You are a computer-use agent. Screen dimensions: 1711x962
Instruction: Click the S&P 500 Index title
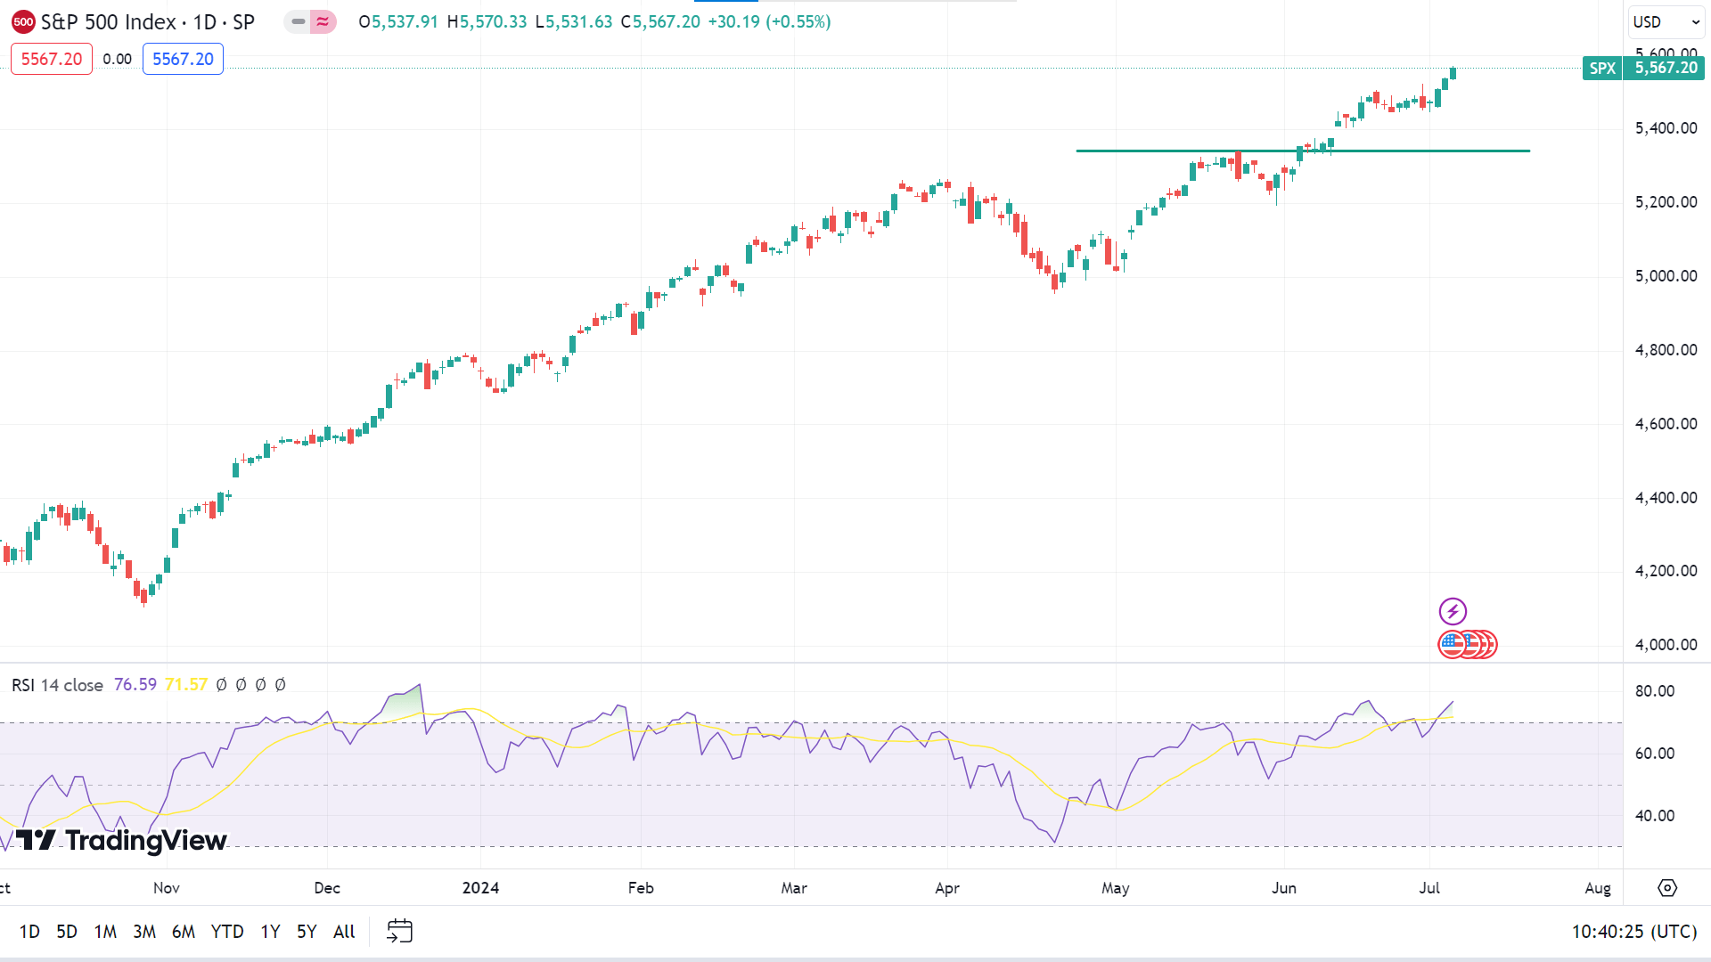point(109,22)
